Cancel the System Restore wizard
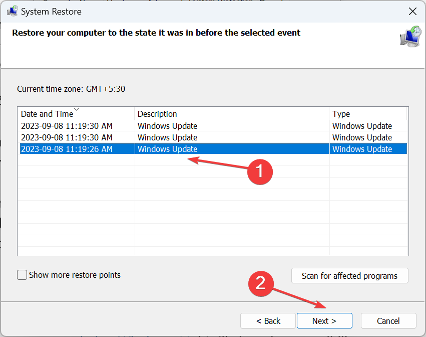426x337 pixels. pyautogui.click(x=388, y=321)
